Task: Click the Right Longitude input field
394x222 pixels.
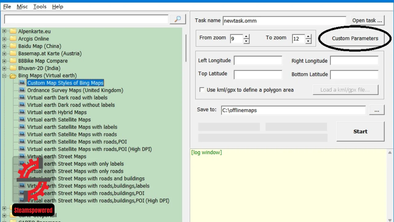Action: (354, 60)
